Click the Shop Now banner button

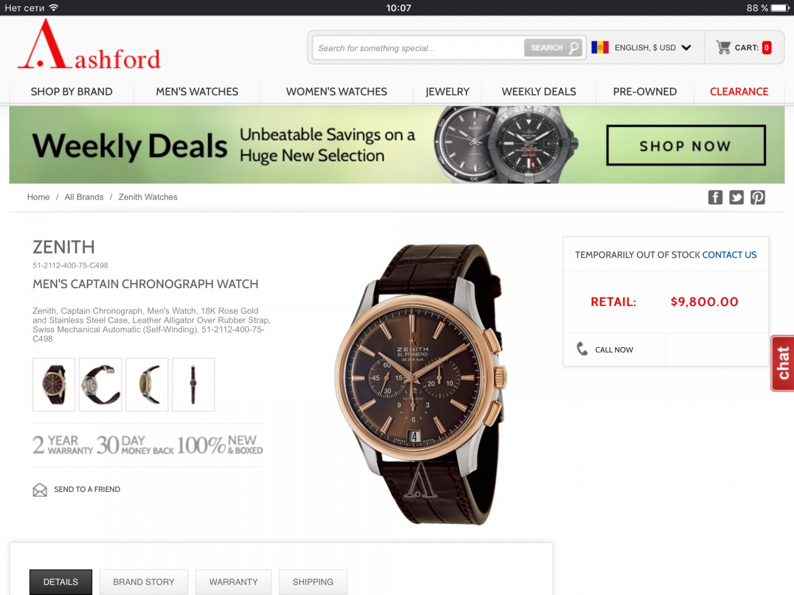(686, 146)
